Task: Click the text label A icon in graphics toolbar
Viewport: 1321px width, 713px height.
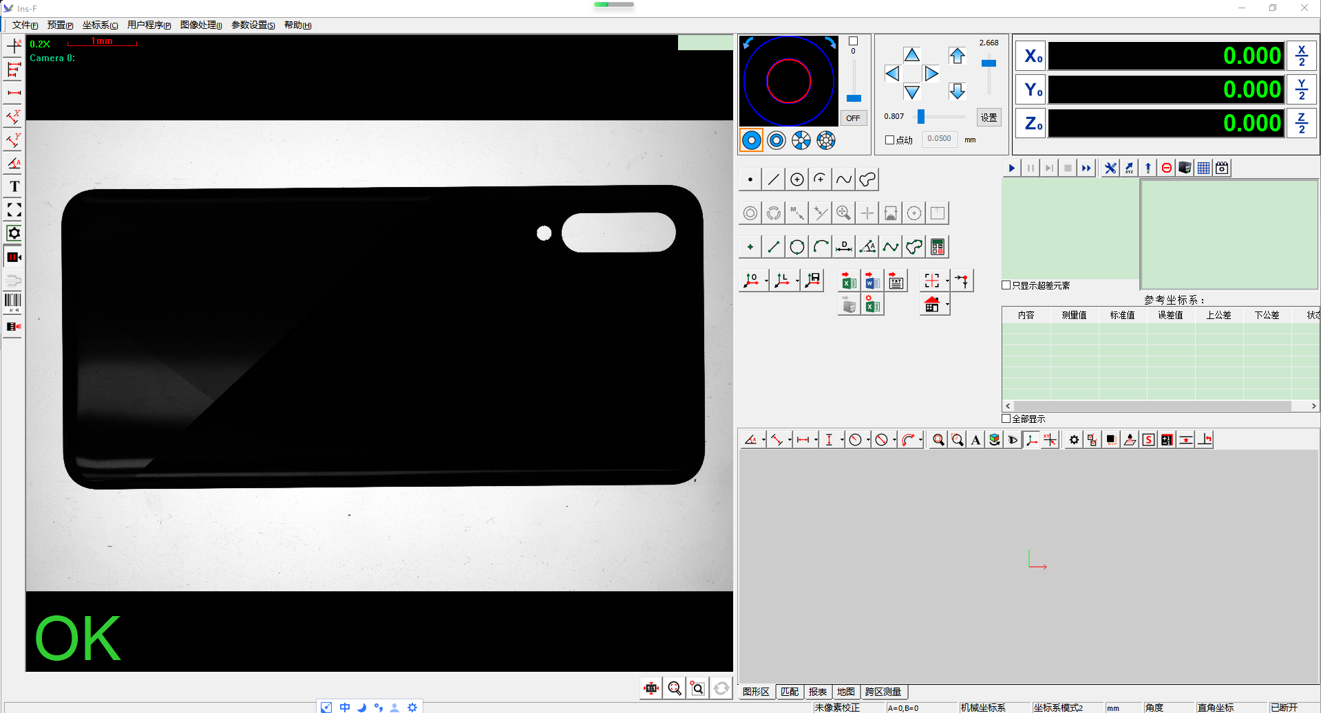Action: [976, 440]
